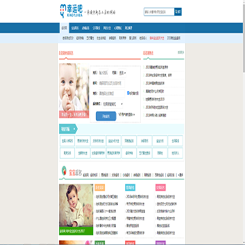Click the pink category tag in 宝宝起名 section
Viewport: 245px width, 245px height.
(161, 187)
